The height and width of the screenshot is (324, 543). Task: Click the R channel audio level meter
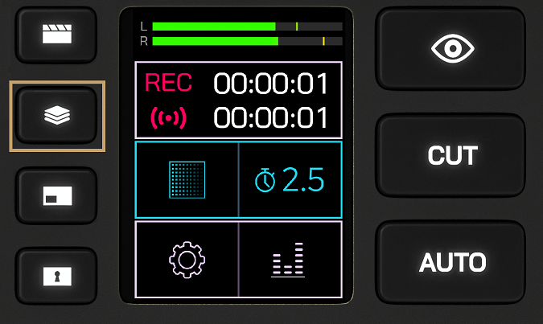click(247, 41)
